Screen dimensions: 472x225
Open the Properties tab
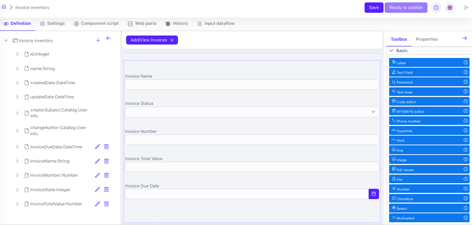[426, 39]
